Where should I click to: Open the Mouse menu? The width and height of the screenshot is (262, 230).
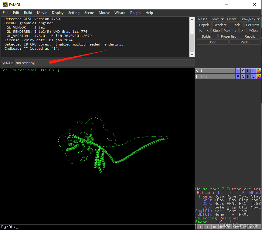click(x=104, y=13)
